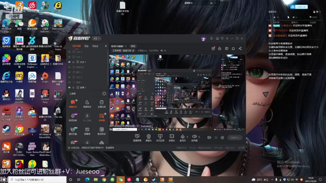
Task: Click the taskbar clock and date
Action: coord(311,179)
